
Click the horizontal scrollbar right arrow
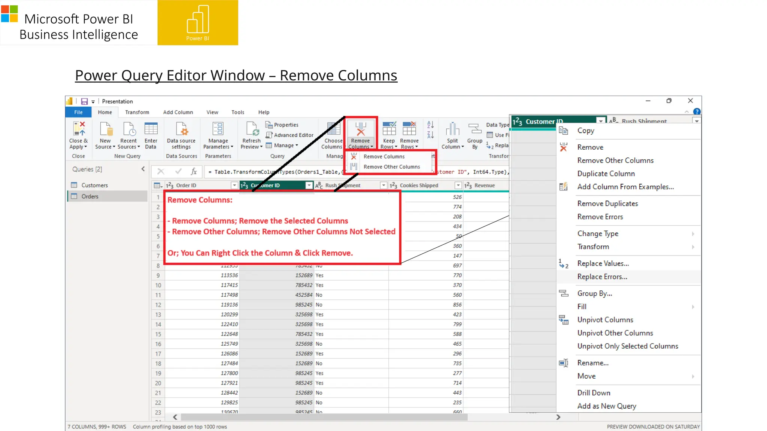pos(558,417)
